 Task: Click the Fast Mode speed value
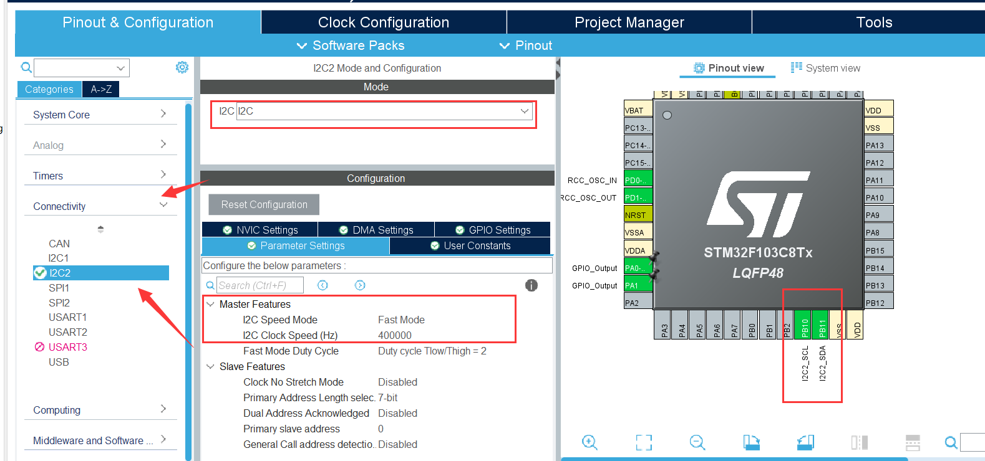(x=401, y=320)
